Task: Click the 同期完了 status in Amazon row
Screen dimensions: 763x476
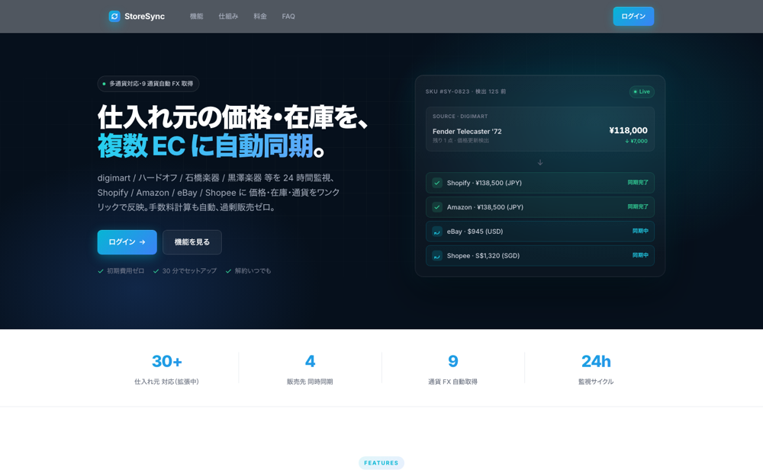Action: click(638, 207)
